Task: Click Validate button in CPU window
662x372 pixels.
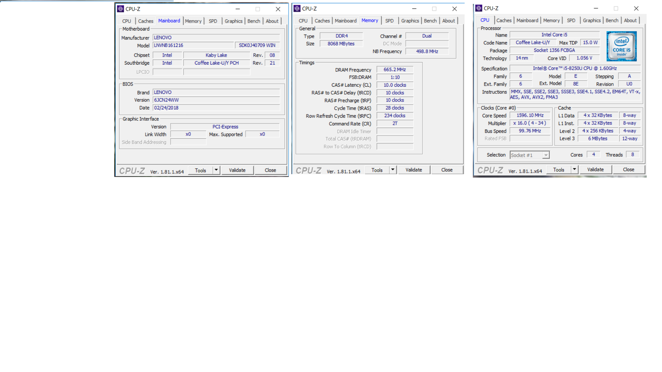Action: 595,169
